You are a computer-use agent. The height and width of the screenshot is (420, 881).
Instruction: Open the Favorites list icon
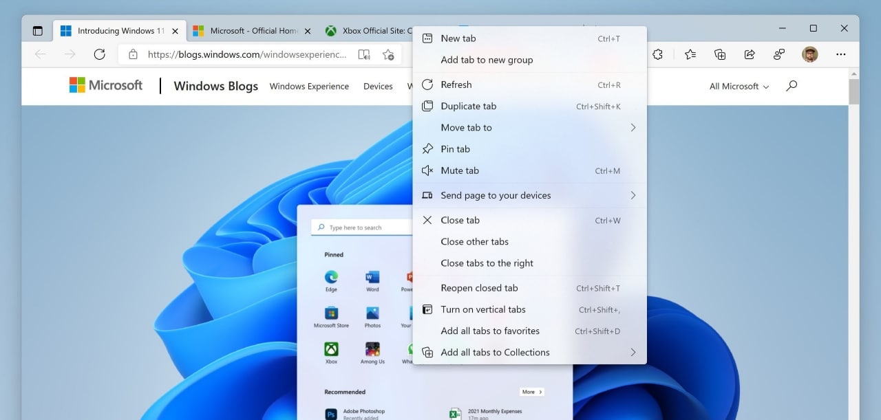(x=690, y=54)
